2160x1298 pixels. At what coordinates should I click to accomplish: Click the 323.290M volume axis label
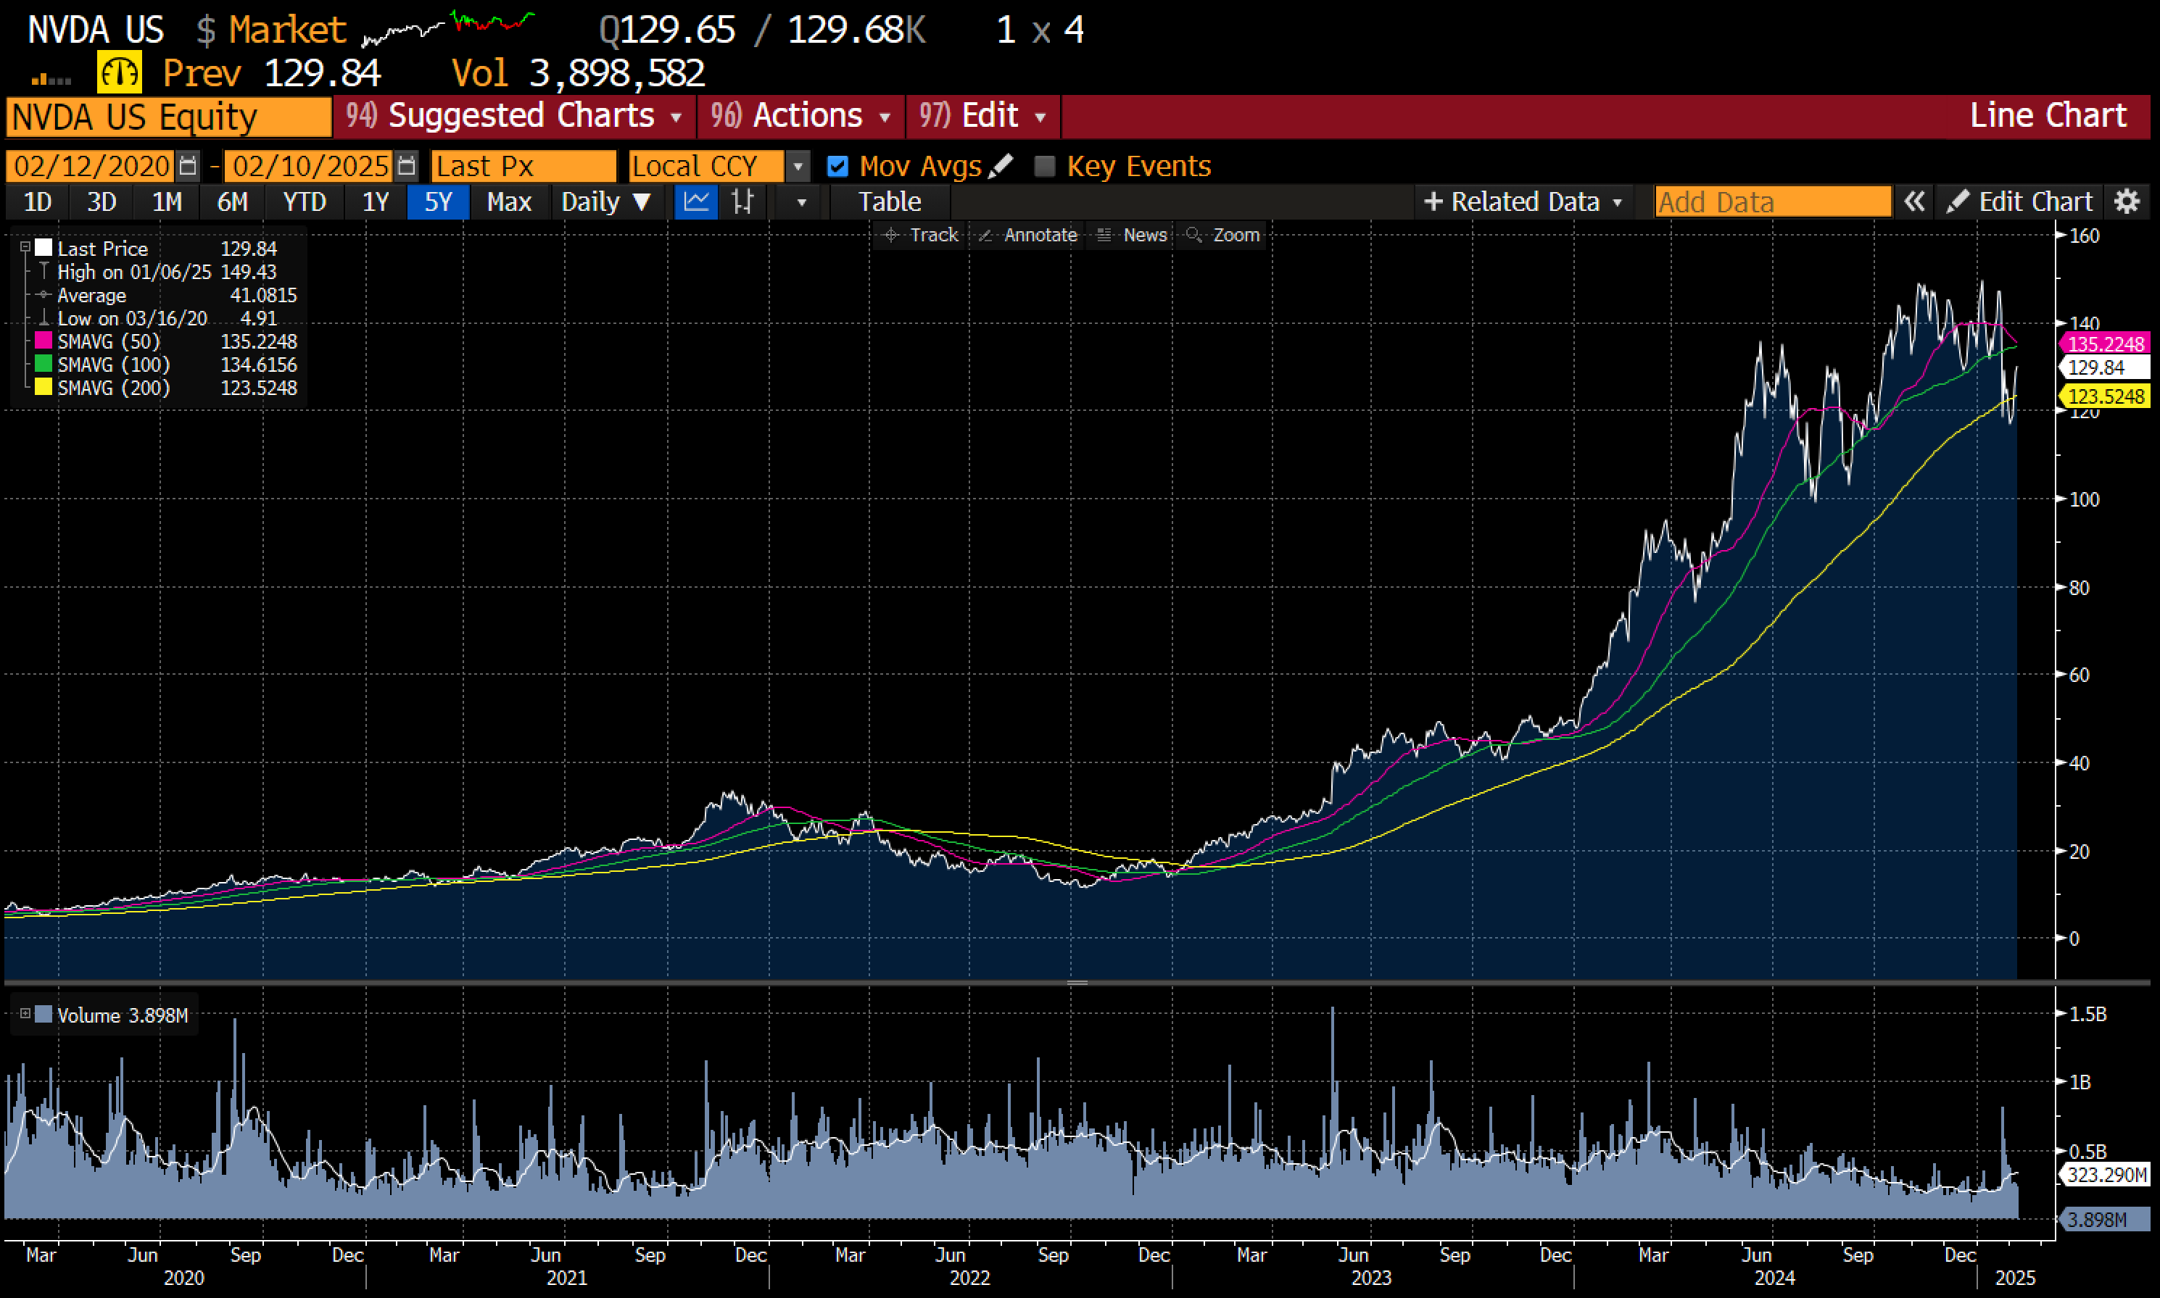pos(2105,1175)
